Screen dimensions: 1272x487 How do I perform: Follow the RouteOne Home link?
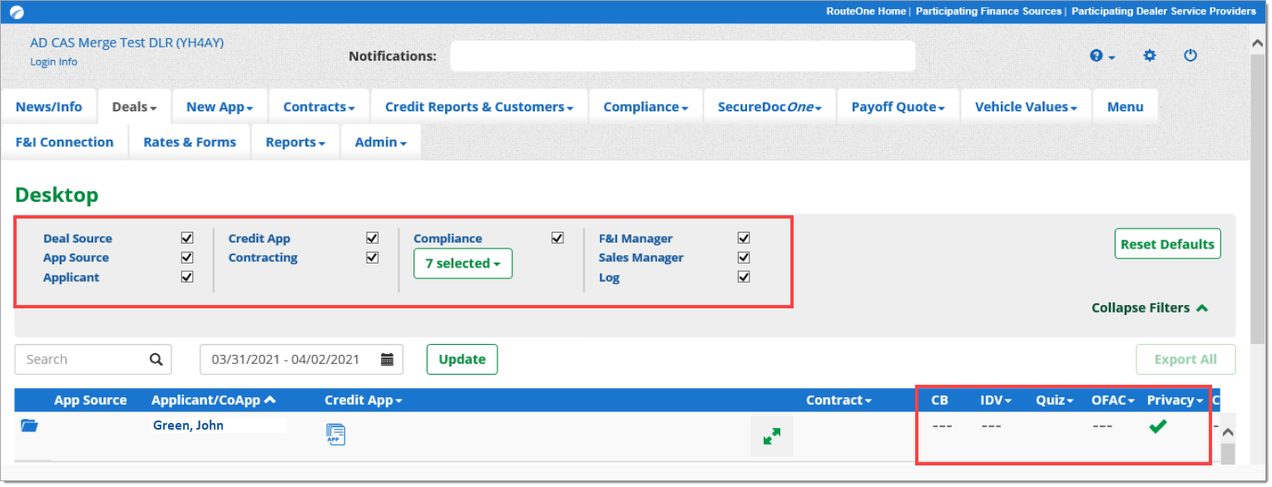866,12
